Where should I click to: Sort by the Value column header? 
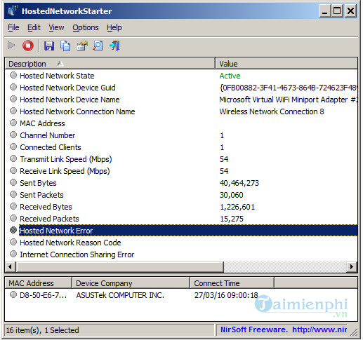tap(286, 64)
